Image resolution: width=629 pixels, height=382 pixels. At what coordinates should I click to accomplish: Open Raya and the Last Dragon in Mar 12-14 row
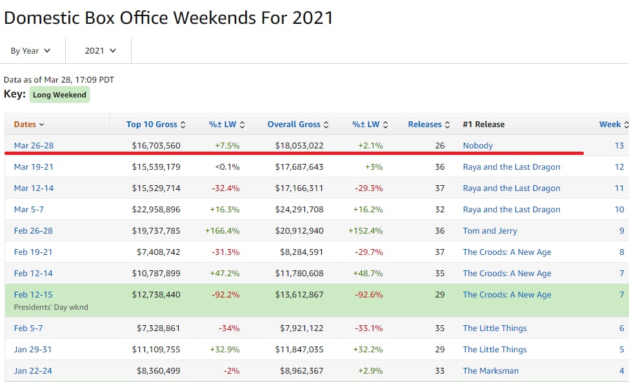(x=512, y=188)
